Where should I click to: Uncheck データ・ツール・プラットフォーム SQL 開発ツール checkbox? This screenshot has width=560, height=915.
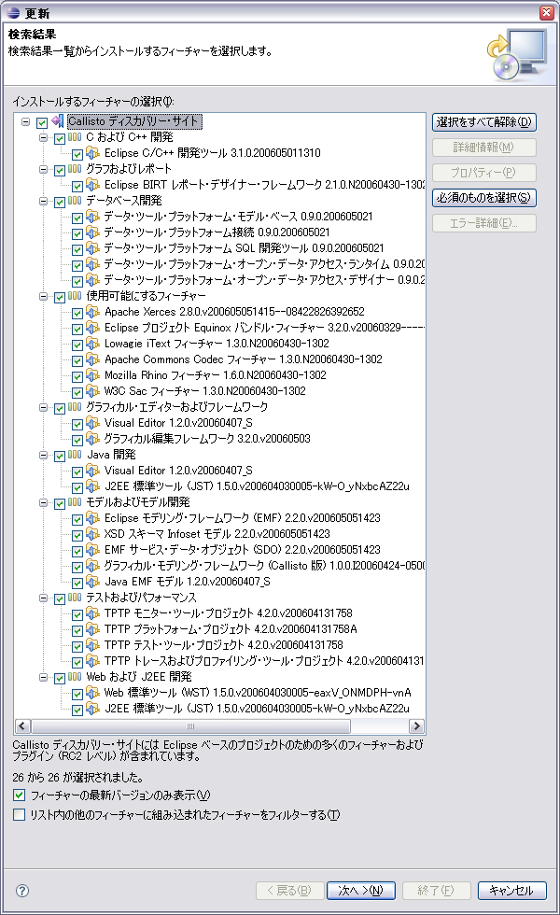(77, 250)
